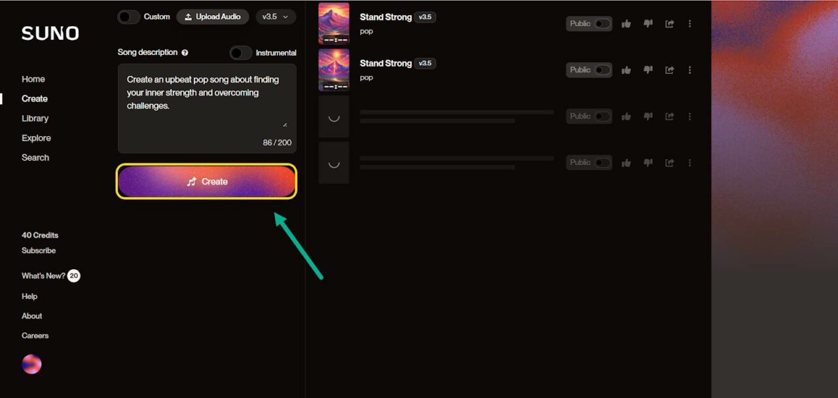This screenshot has width=838, height=398.
Task: Click the Upload Audio button
Action: point(212,16)
